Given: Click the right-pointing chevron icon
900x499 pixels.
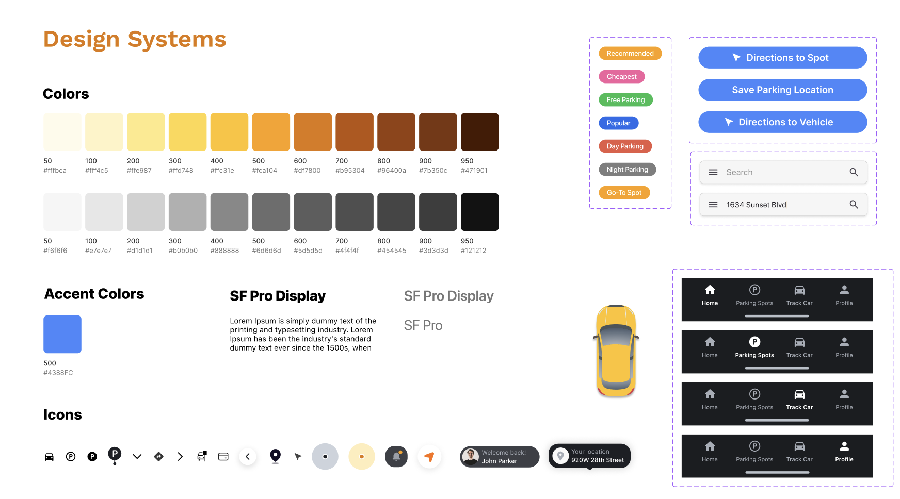Looking at the screenshot, I should (x=180, y=457).
